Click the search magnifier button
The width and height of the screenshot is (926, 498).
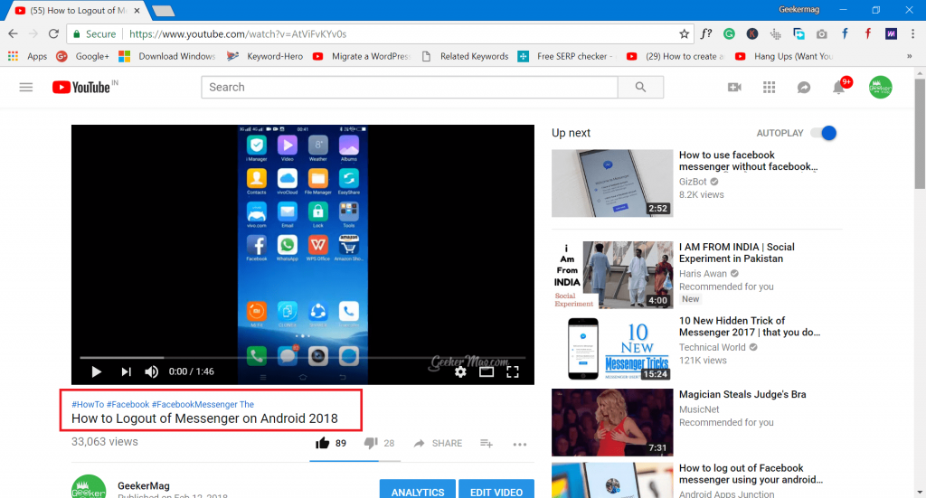click(x=640, y=88)
